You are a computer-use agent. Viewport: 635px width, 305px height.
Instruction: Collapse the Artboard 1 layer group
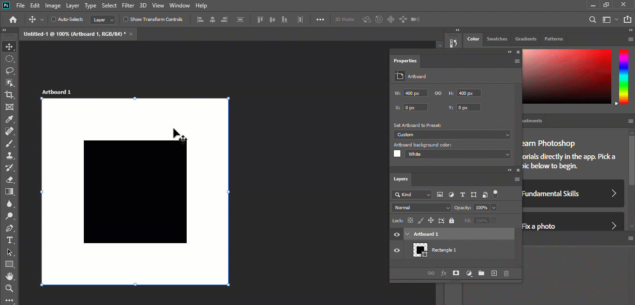pyautogui.click(x=407, y=234)
